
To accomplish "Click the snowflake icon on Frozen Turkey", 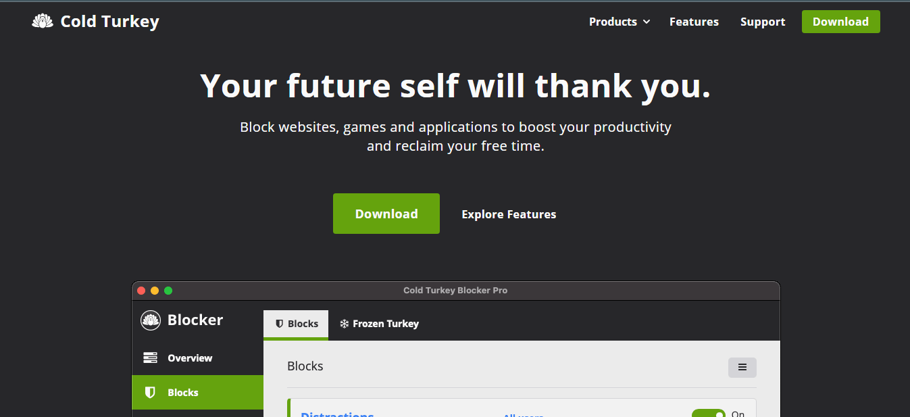I will click(x=344, y=324).
